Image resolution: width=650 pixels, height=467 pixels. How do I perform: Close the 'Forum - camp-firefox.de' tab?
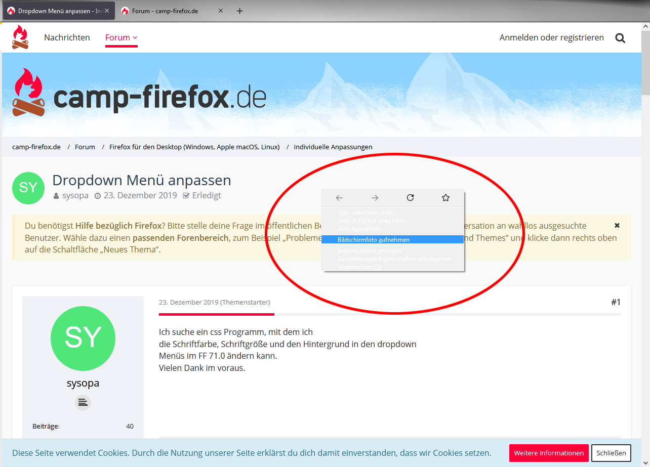click(x=221, y=11)
